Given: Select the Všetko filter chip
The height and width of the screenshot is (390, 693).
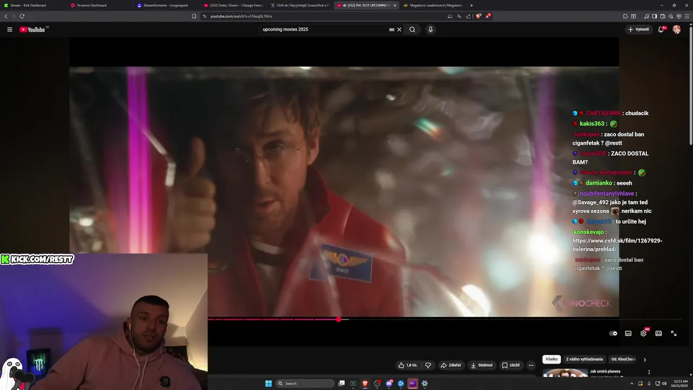Looking at the screenshot, I should click(551, 359).
